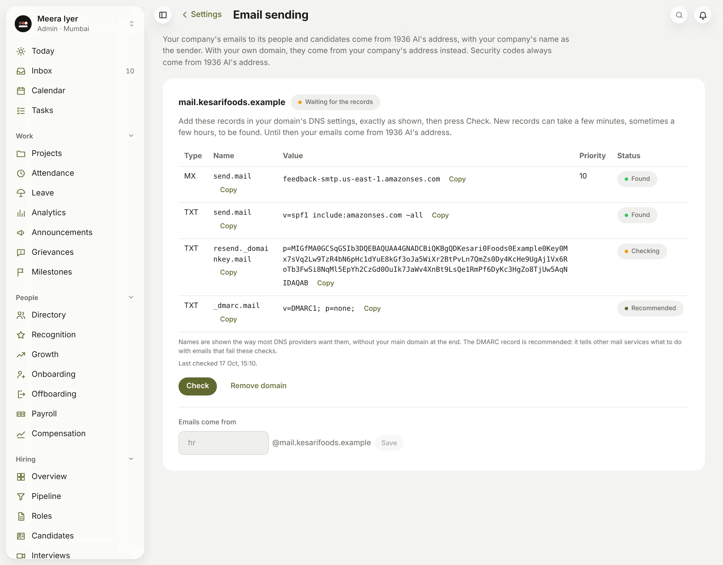Click the Analytics bar chart icon
723x565 pixels.
pyautogui.click(x=21, y=213)
